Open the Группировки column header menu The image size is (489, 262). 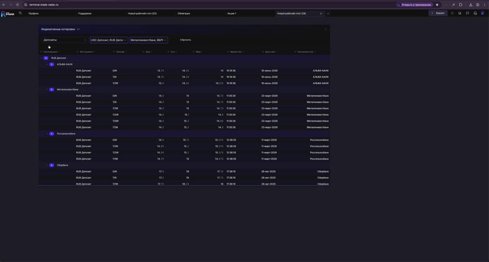pos(59,52)
